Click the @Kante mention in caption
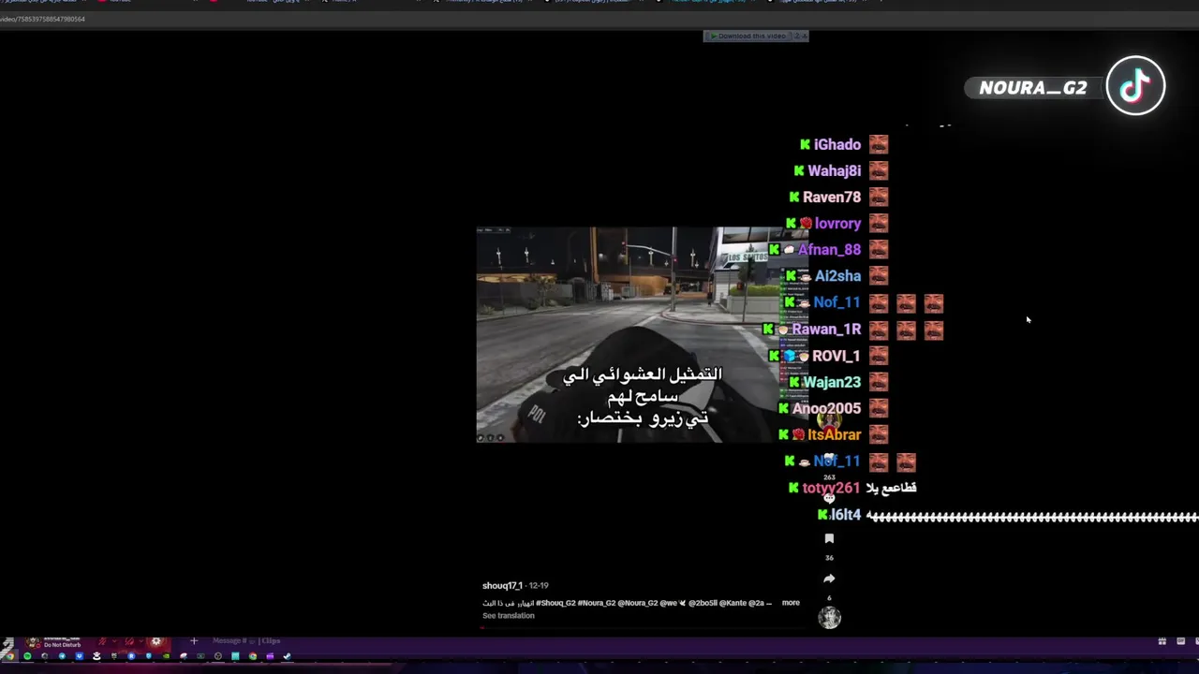This screenshot has height=674, width=1199. [732, 603]
